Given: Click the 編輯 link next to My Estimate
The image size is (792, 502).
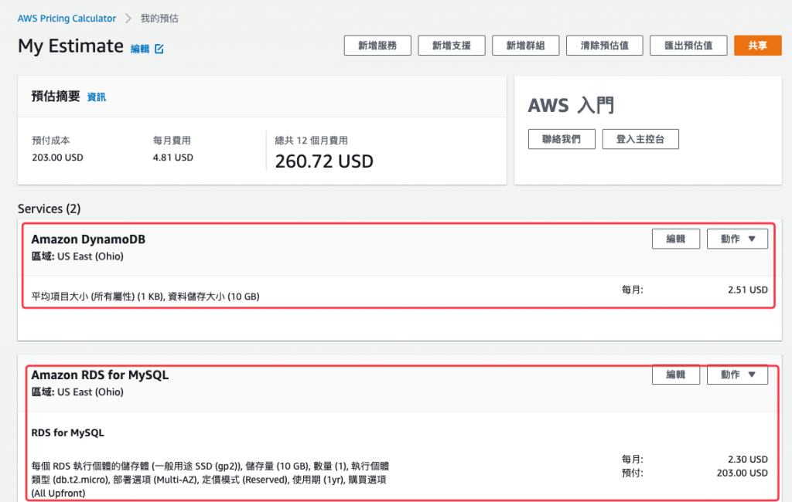Looking at the screenshot, I should (x=140, y=49).
